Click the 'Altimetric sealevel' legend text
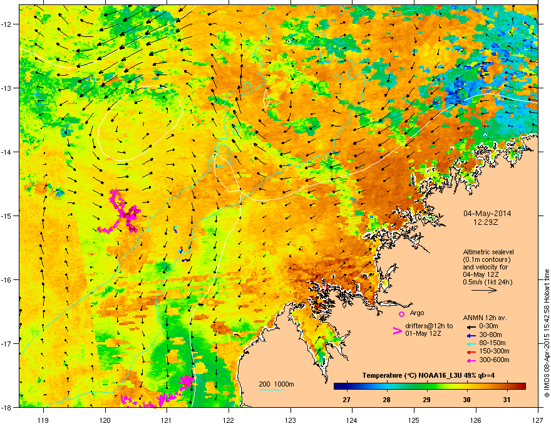Viewport: 551px width, 426px height. pyautogui.click(x=488, y=252)
